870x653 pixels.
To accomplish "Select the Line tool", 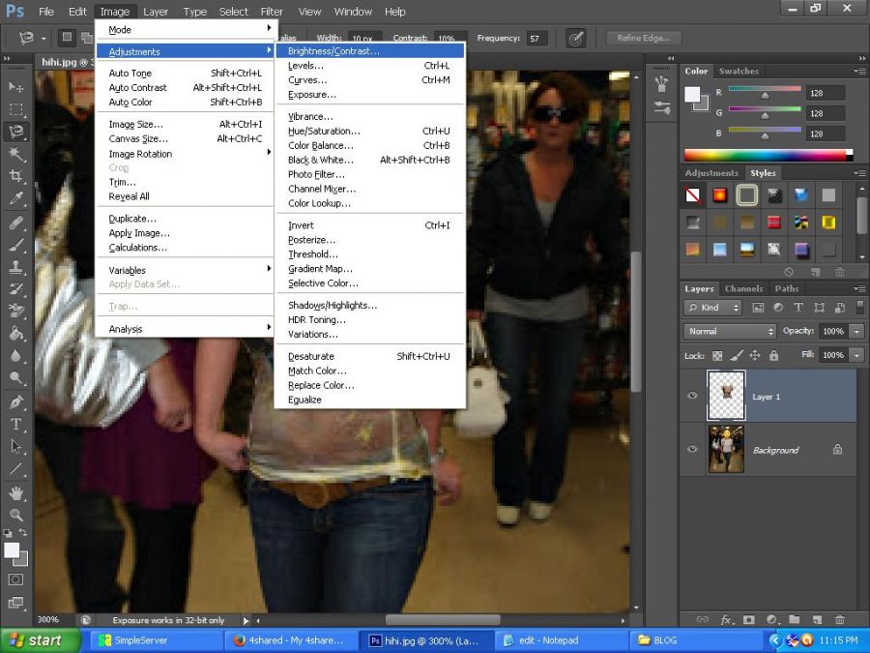I will (x=16, y=469).
